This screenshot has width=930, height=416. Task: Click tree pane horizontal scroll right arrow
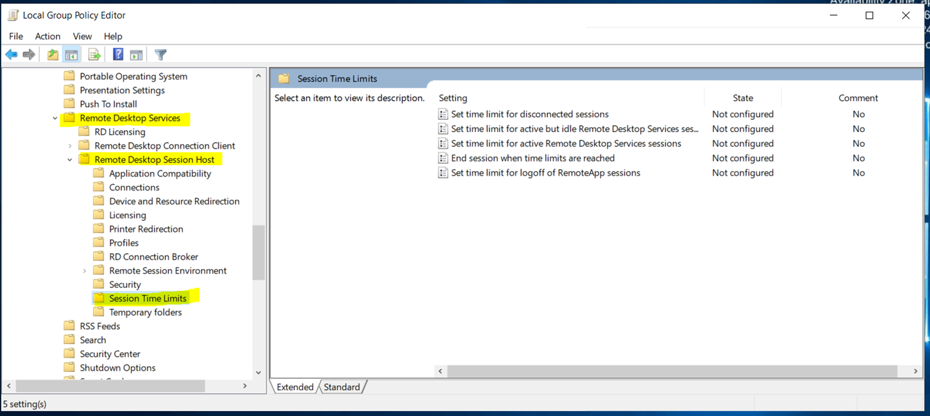click(245, 386)
